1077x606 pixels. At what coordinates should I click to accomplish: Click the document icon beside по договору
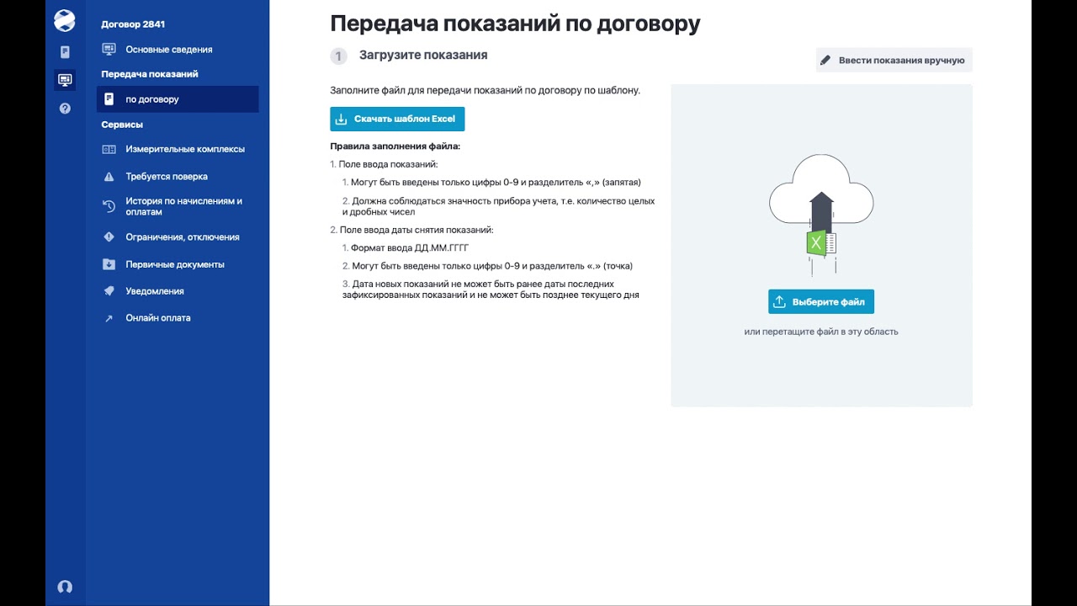coord(109,99)
